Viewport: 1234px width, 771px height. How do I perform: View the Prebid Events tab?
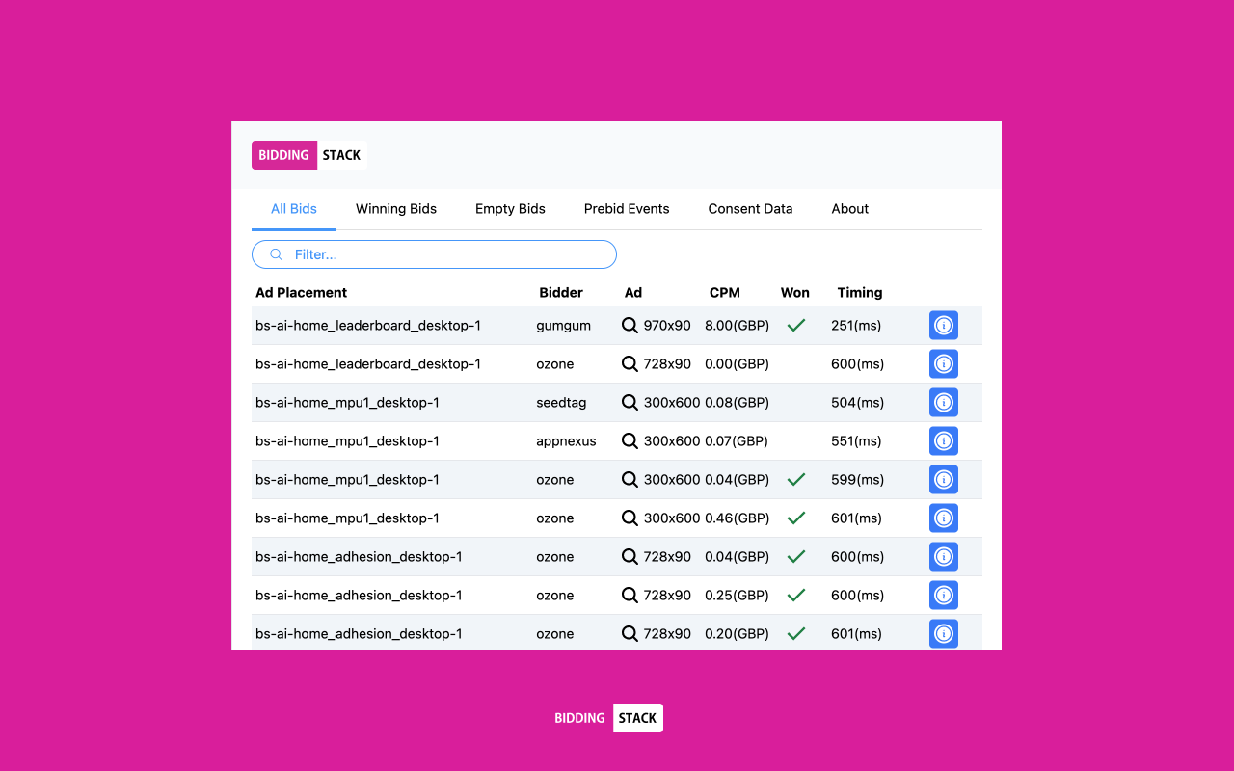[x=626, y=208]
